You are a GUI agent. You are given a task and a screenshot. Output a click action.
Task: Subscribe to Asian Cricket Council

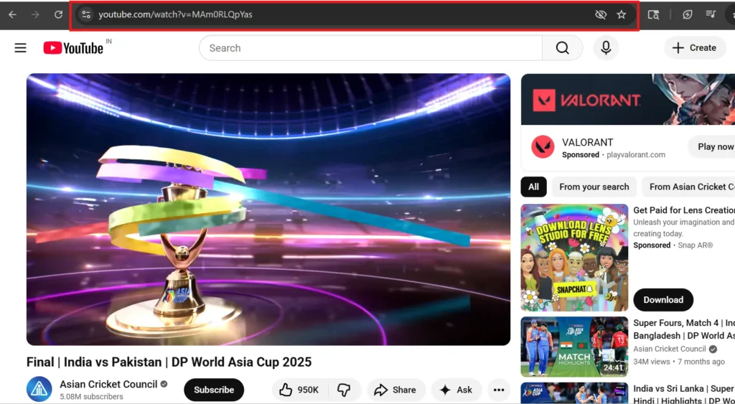pos(214,390)
